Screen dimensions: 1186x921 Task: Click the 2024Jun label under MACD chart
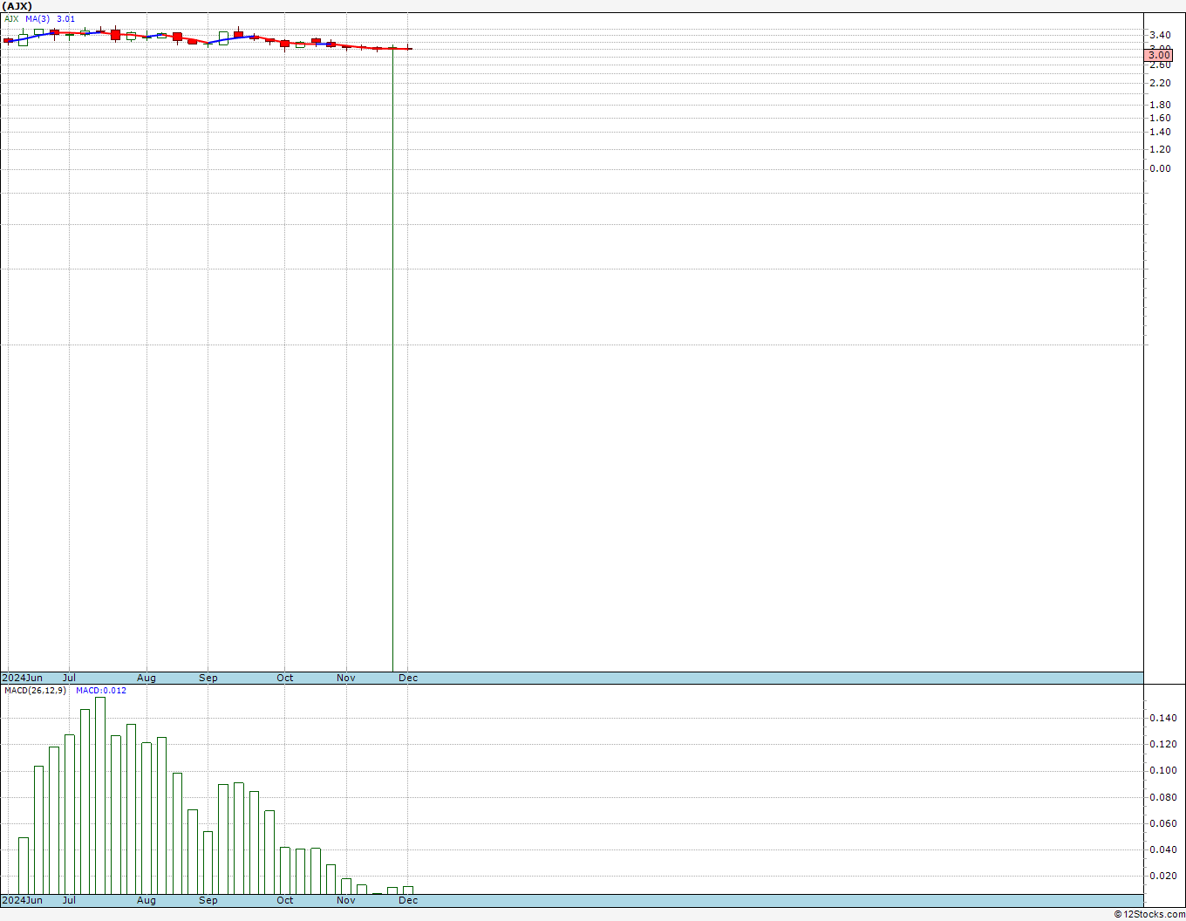pos(23,900)
